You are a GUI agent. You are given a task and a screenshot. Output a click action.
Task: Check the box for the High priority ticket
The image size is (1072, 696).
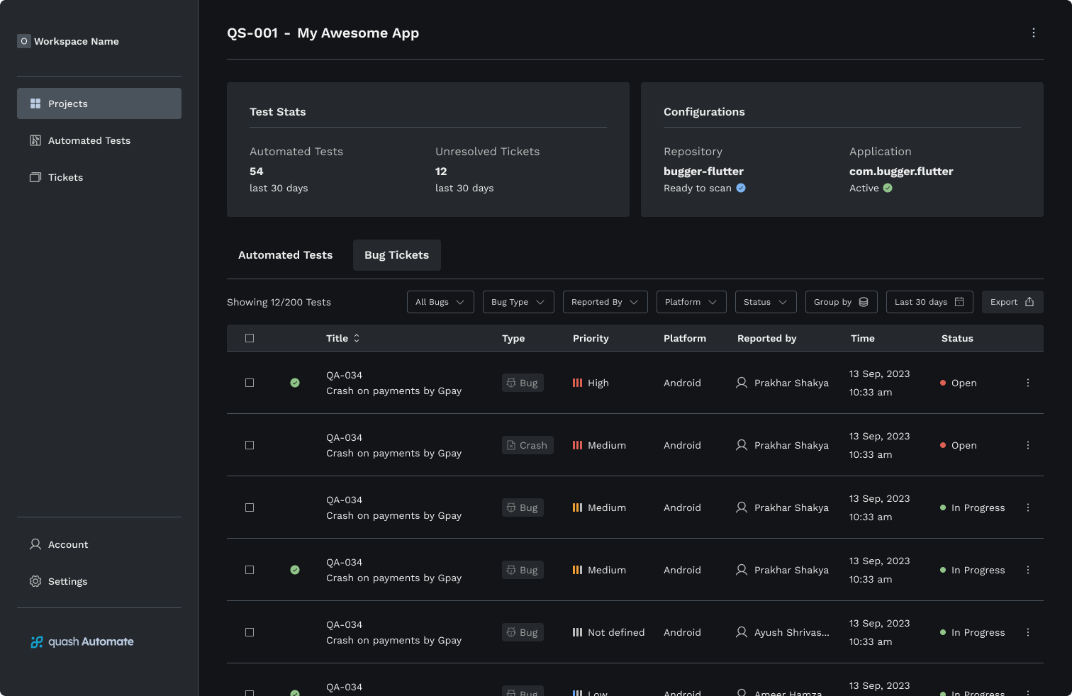[x=250, y=383]
